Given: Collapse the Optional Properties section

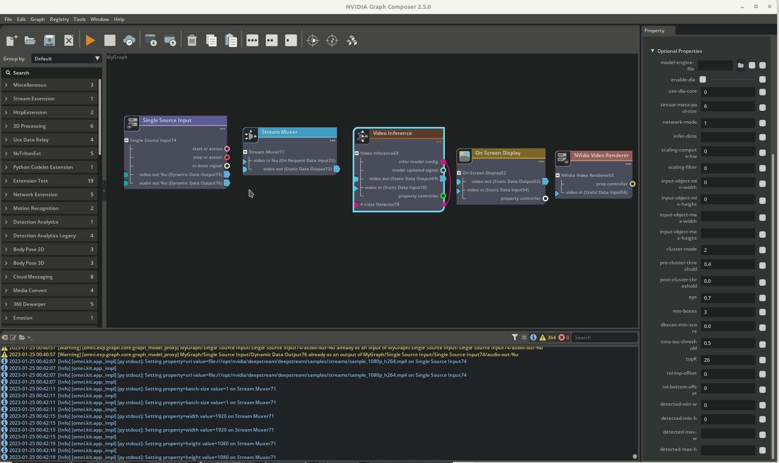Looking at the screenshot, I should [653, 51].
